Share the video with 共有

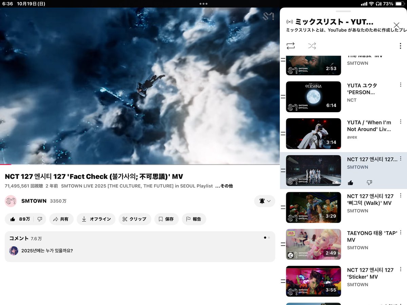(x=61, y=219)
